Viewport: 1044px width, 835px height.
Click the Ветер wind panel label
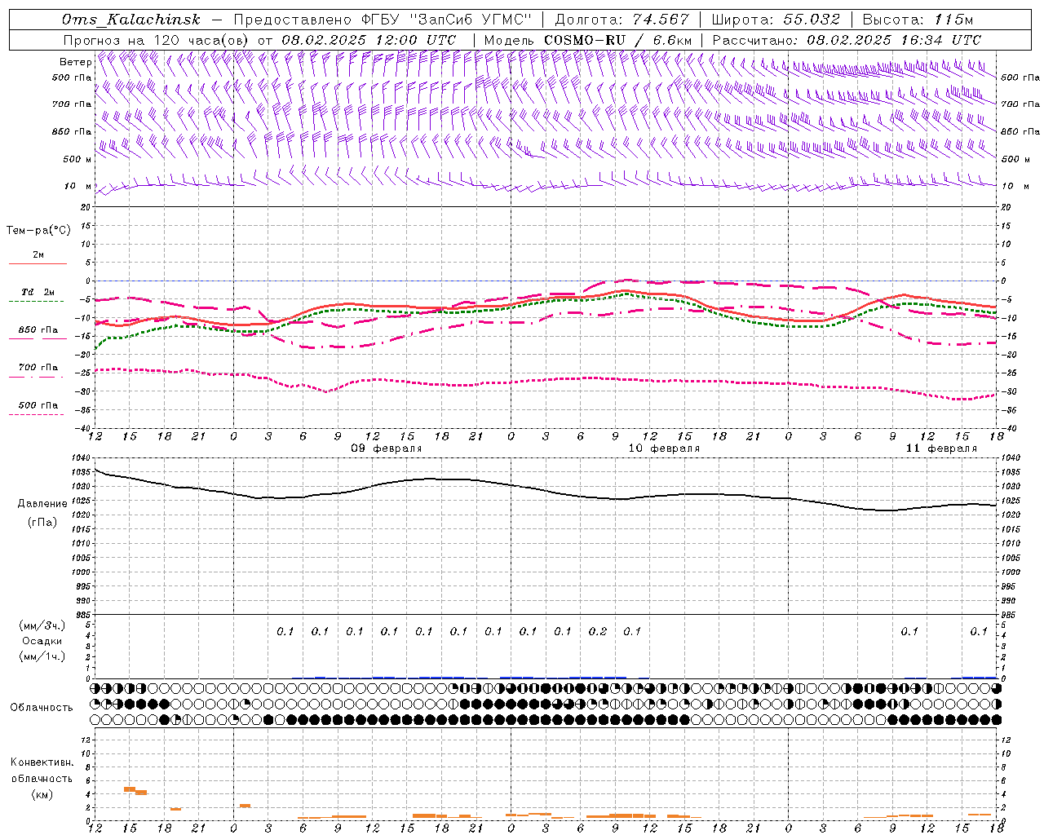click(x=75, y=62)
